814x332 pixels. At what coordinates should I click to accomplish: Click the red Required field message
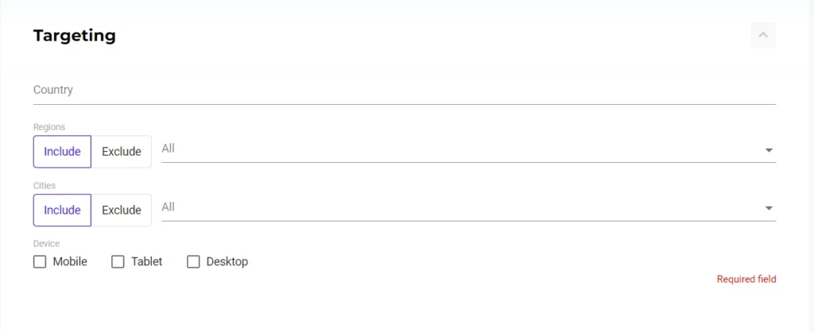[746, 279]
